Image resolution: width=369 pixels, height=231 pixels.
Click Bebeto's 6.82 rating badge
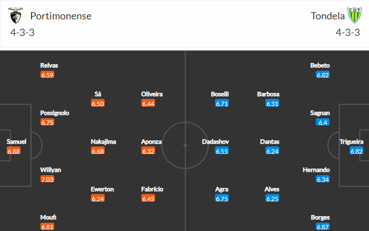pos(322,75)
